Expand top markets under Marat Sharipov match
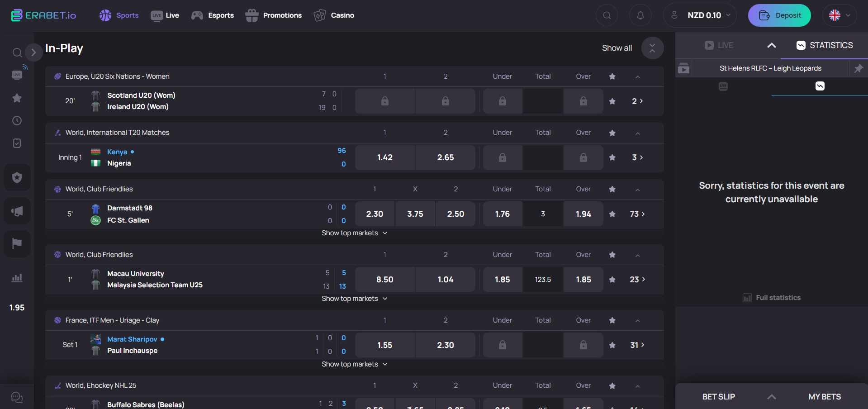This screenshot has width=868, height=409. point(354,364)
